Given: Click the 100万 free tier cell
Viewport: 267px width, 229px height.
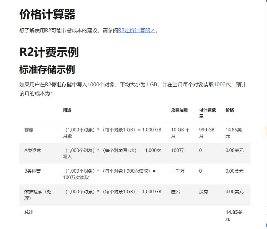Looking at the screenshot, I should (177, 150).
